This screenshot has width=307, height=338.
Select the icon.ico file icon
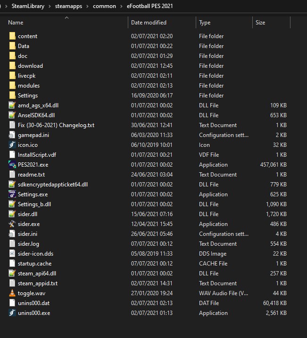(12, 145)
